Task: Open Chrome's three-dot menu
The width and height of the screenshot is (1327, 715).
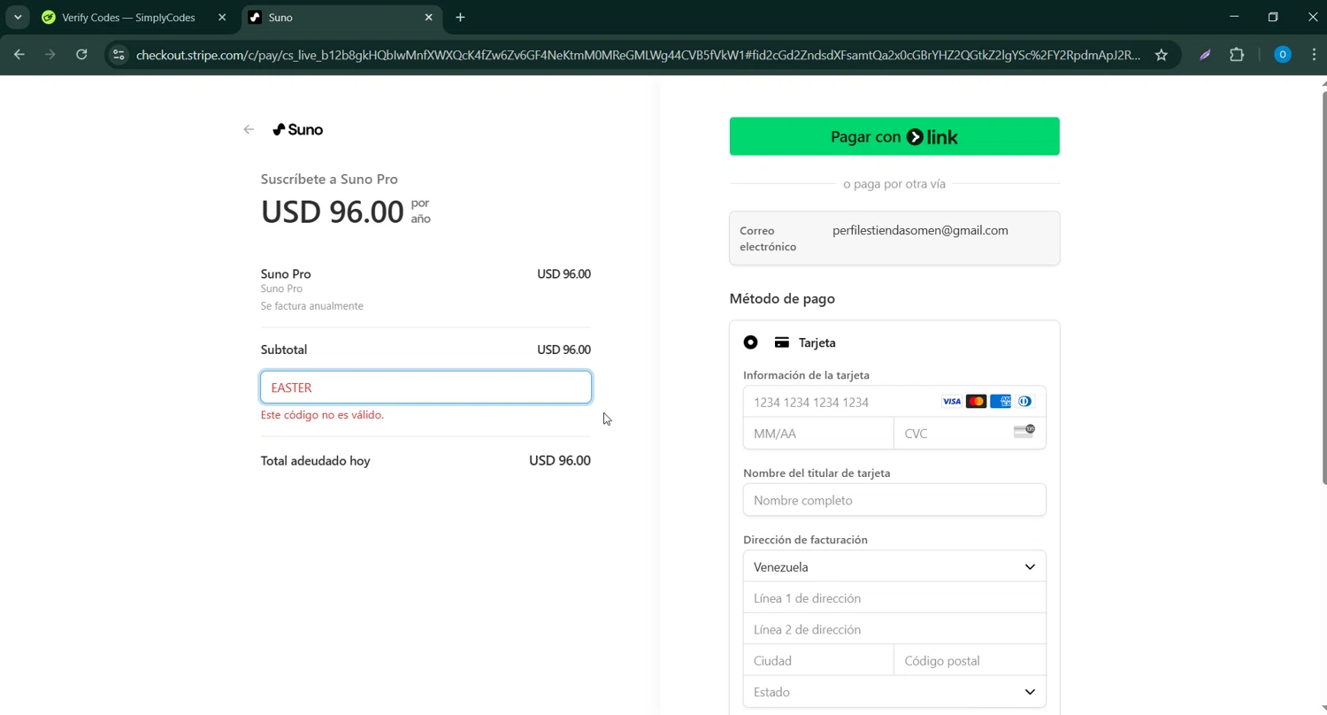Action: [1314, 55]
